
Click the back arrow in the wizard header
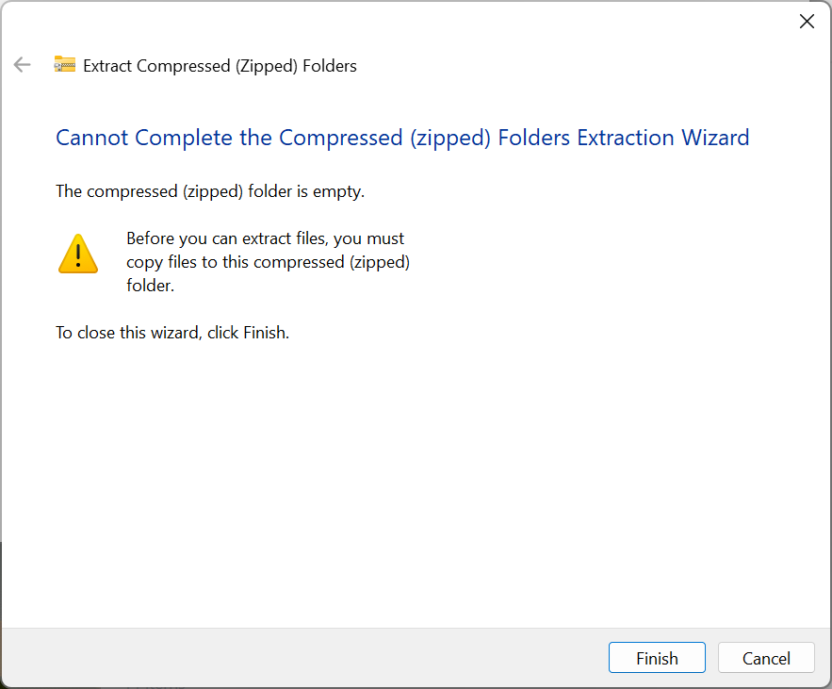pyautogui.click(x=23, y=65)
